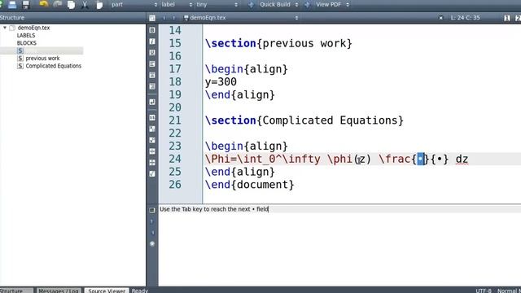Toggle bookmarks icon left of document tab
Image resolution: width=521 pixels, height=293 pixels.
pyautogui.click(x=152, y=18)
